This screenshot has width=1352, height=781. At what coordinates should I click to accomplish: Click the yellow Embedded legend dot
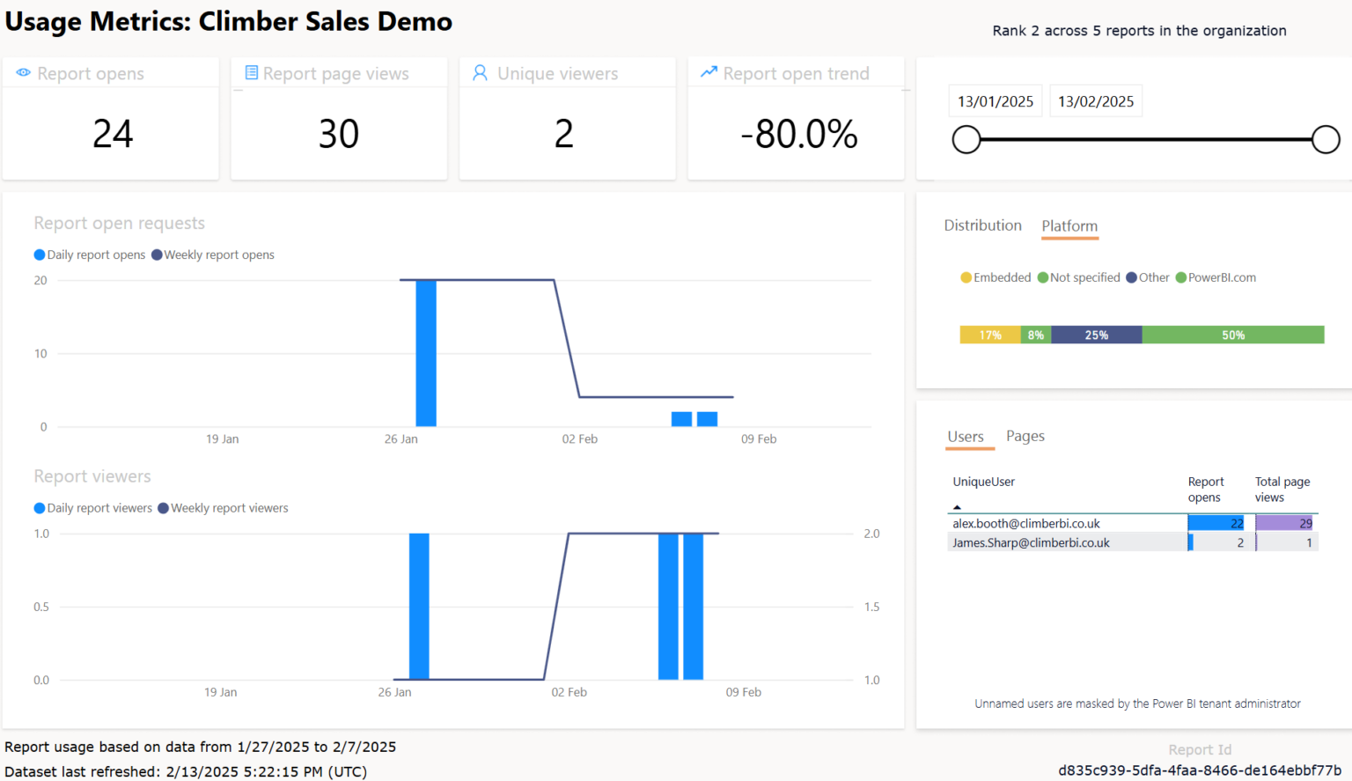[x=966, y=277]
